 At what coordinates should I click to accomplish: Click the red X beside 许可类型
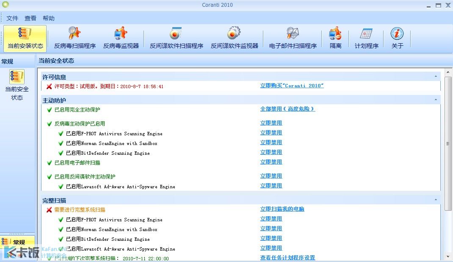pos(49,86)
